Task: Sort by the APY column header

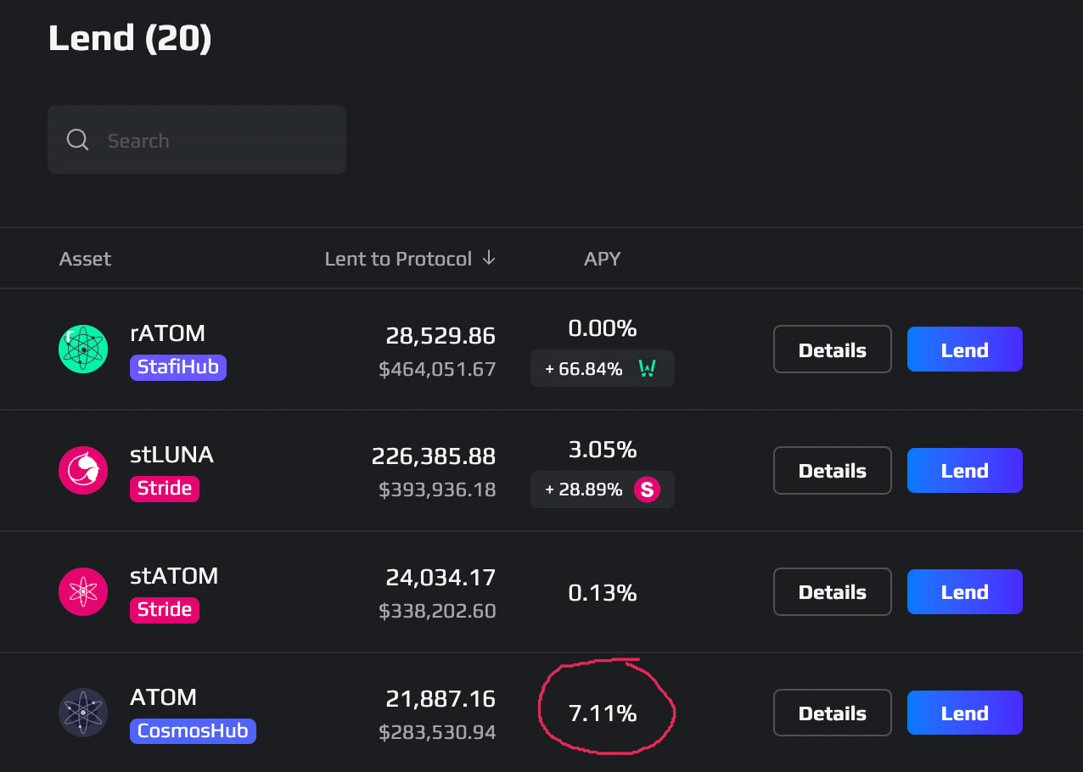Action: coord(603,259)
